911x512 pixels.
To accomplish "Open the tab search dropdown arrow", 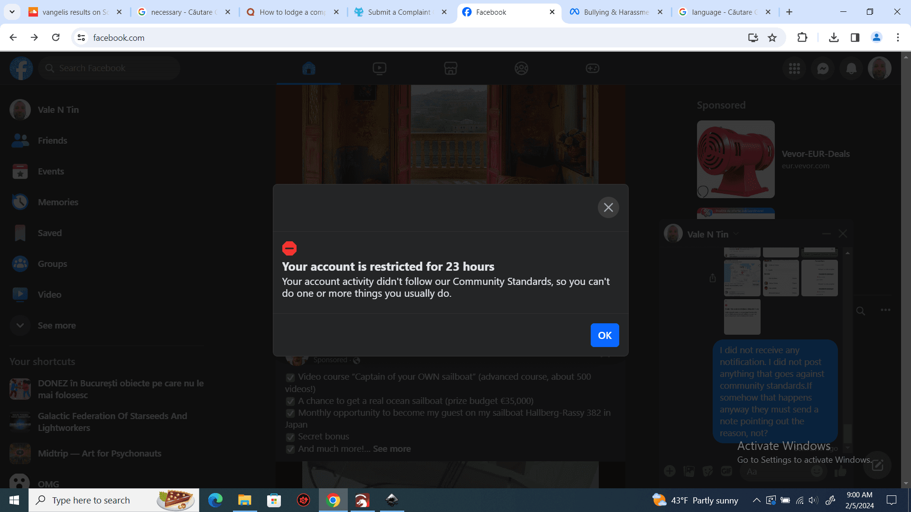I will [12, 12].
